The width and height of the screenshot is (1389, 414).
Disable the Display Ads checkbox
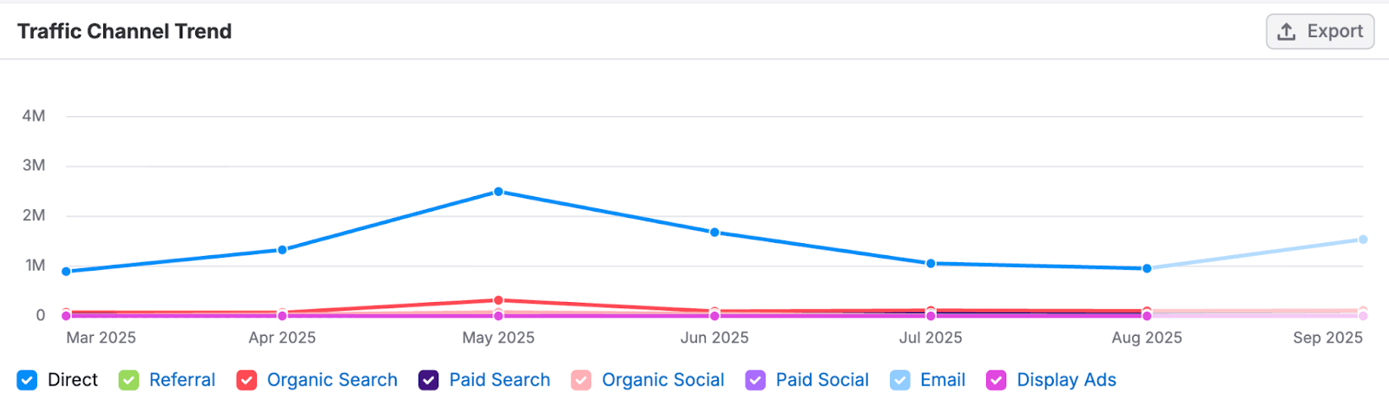[997, 380]
